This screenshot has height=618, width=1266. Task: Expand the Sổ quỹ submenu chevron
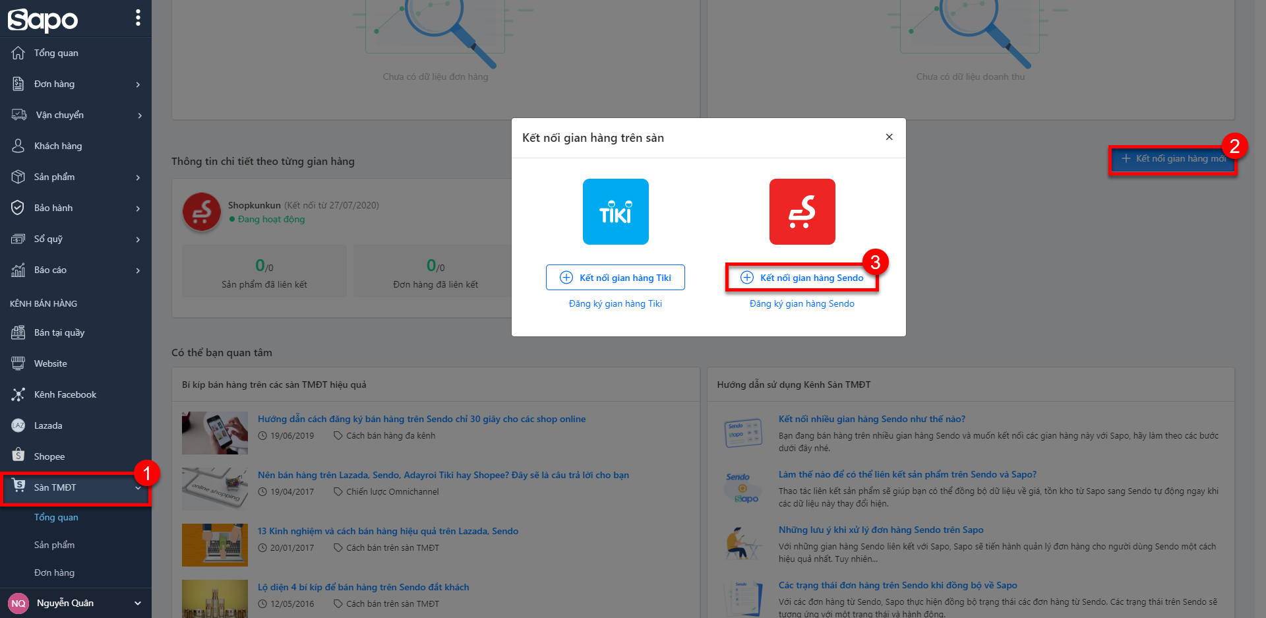[x=138, y=239]
